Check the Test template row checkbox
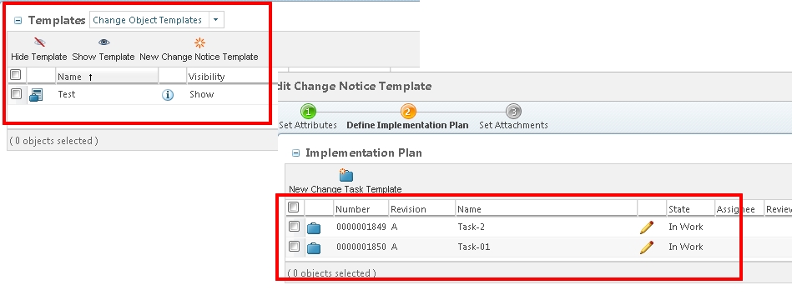Viewport: 792px width, 300px height. [16, 94]
